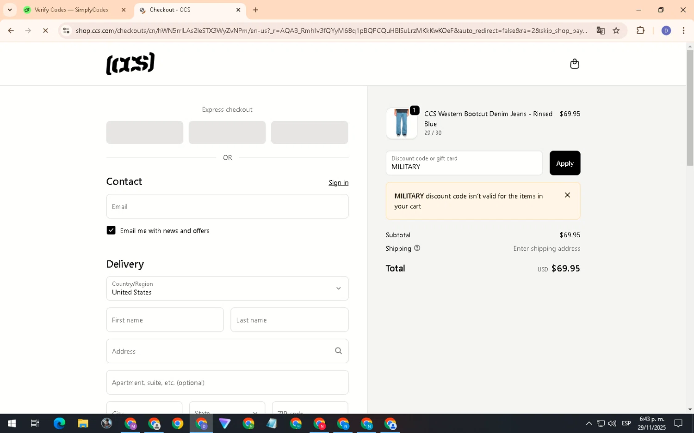Open the browser extensions puzzle icon
Screen dimensions: 694x433
pyautogui.click(x=640, y=30)
